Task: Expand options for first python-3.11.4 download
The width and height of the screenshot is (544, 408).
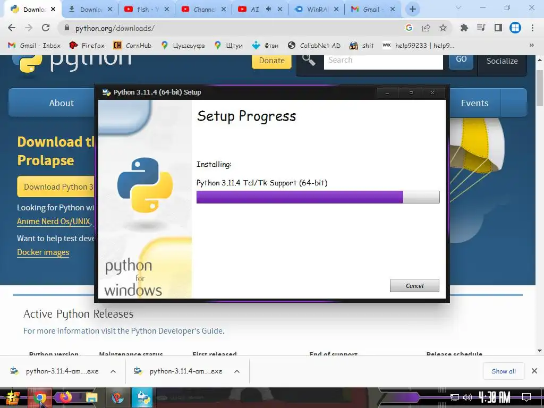Action: 113,371
